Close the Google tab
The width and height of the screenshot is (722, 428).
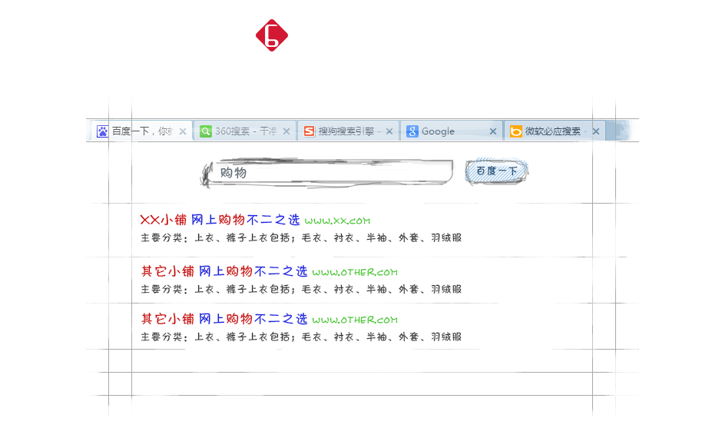[x=493, y=131]
